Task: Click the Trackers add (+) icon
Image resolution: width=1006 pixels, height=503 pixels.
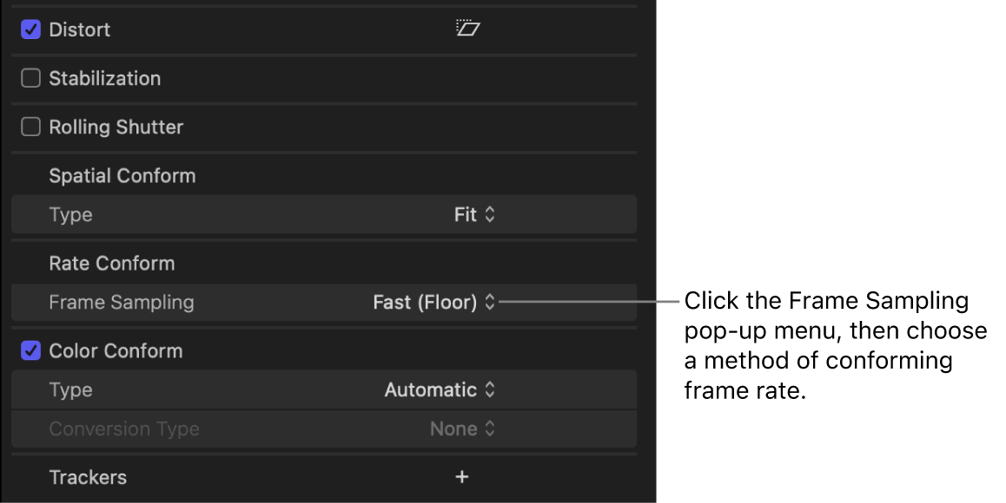Action: (461, 477)
